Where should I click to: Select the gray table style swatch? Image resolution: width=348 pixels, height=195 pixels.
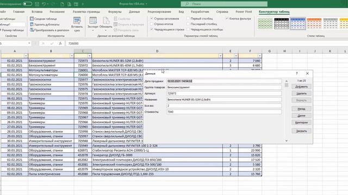[331, 24]
